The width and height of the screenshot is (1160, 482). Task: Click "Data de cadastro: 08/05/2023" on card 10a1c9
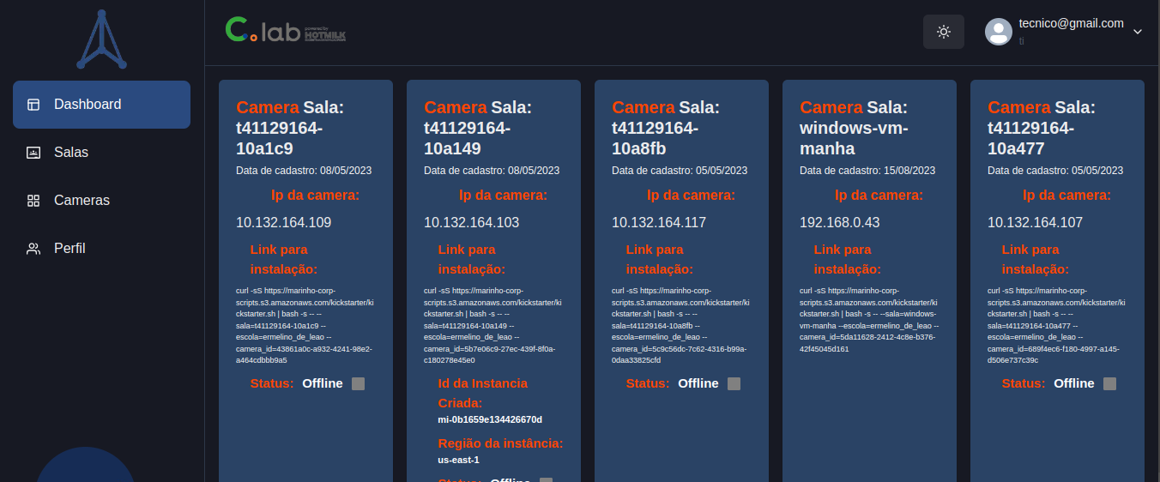coord(304,171)
